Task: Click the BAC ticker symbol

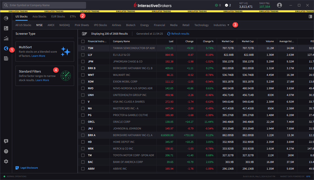Action: click(90, 162)
